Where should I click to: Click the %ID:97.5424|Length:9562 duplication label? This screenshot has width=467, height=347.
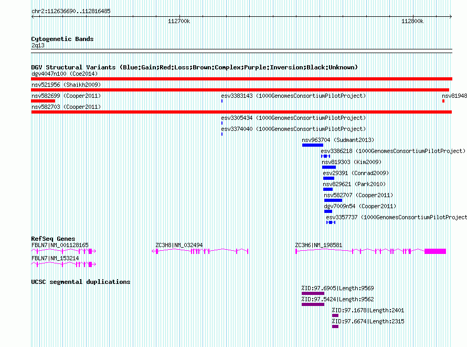coord(337,299)
